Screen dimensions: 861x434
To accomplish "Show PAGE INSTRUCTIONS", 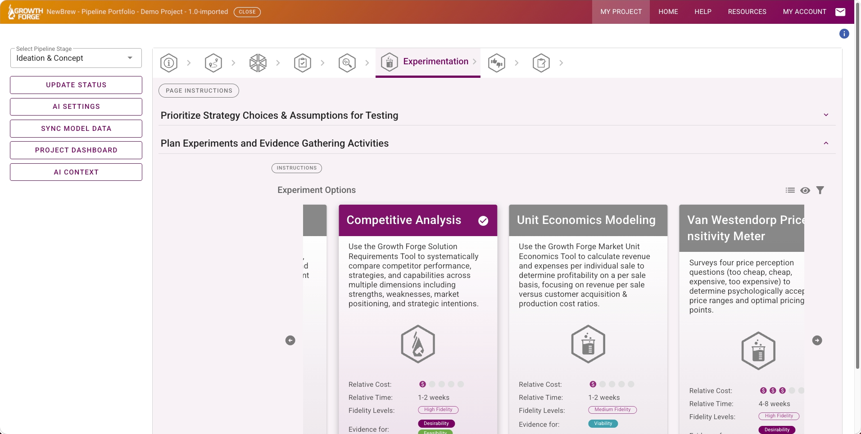I will point(199,90).
